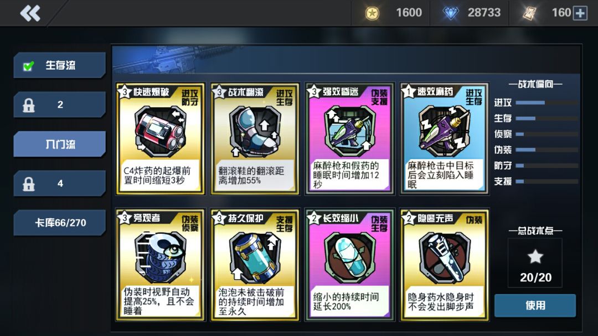598x336 pixels.
Task: Tap the locked deck slot 2
Action: point(59,104)
